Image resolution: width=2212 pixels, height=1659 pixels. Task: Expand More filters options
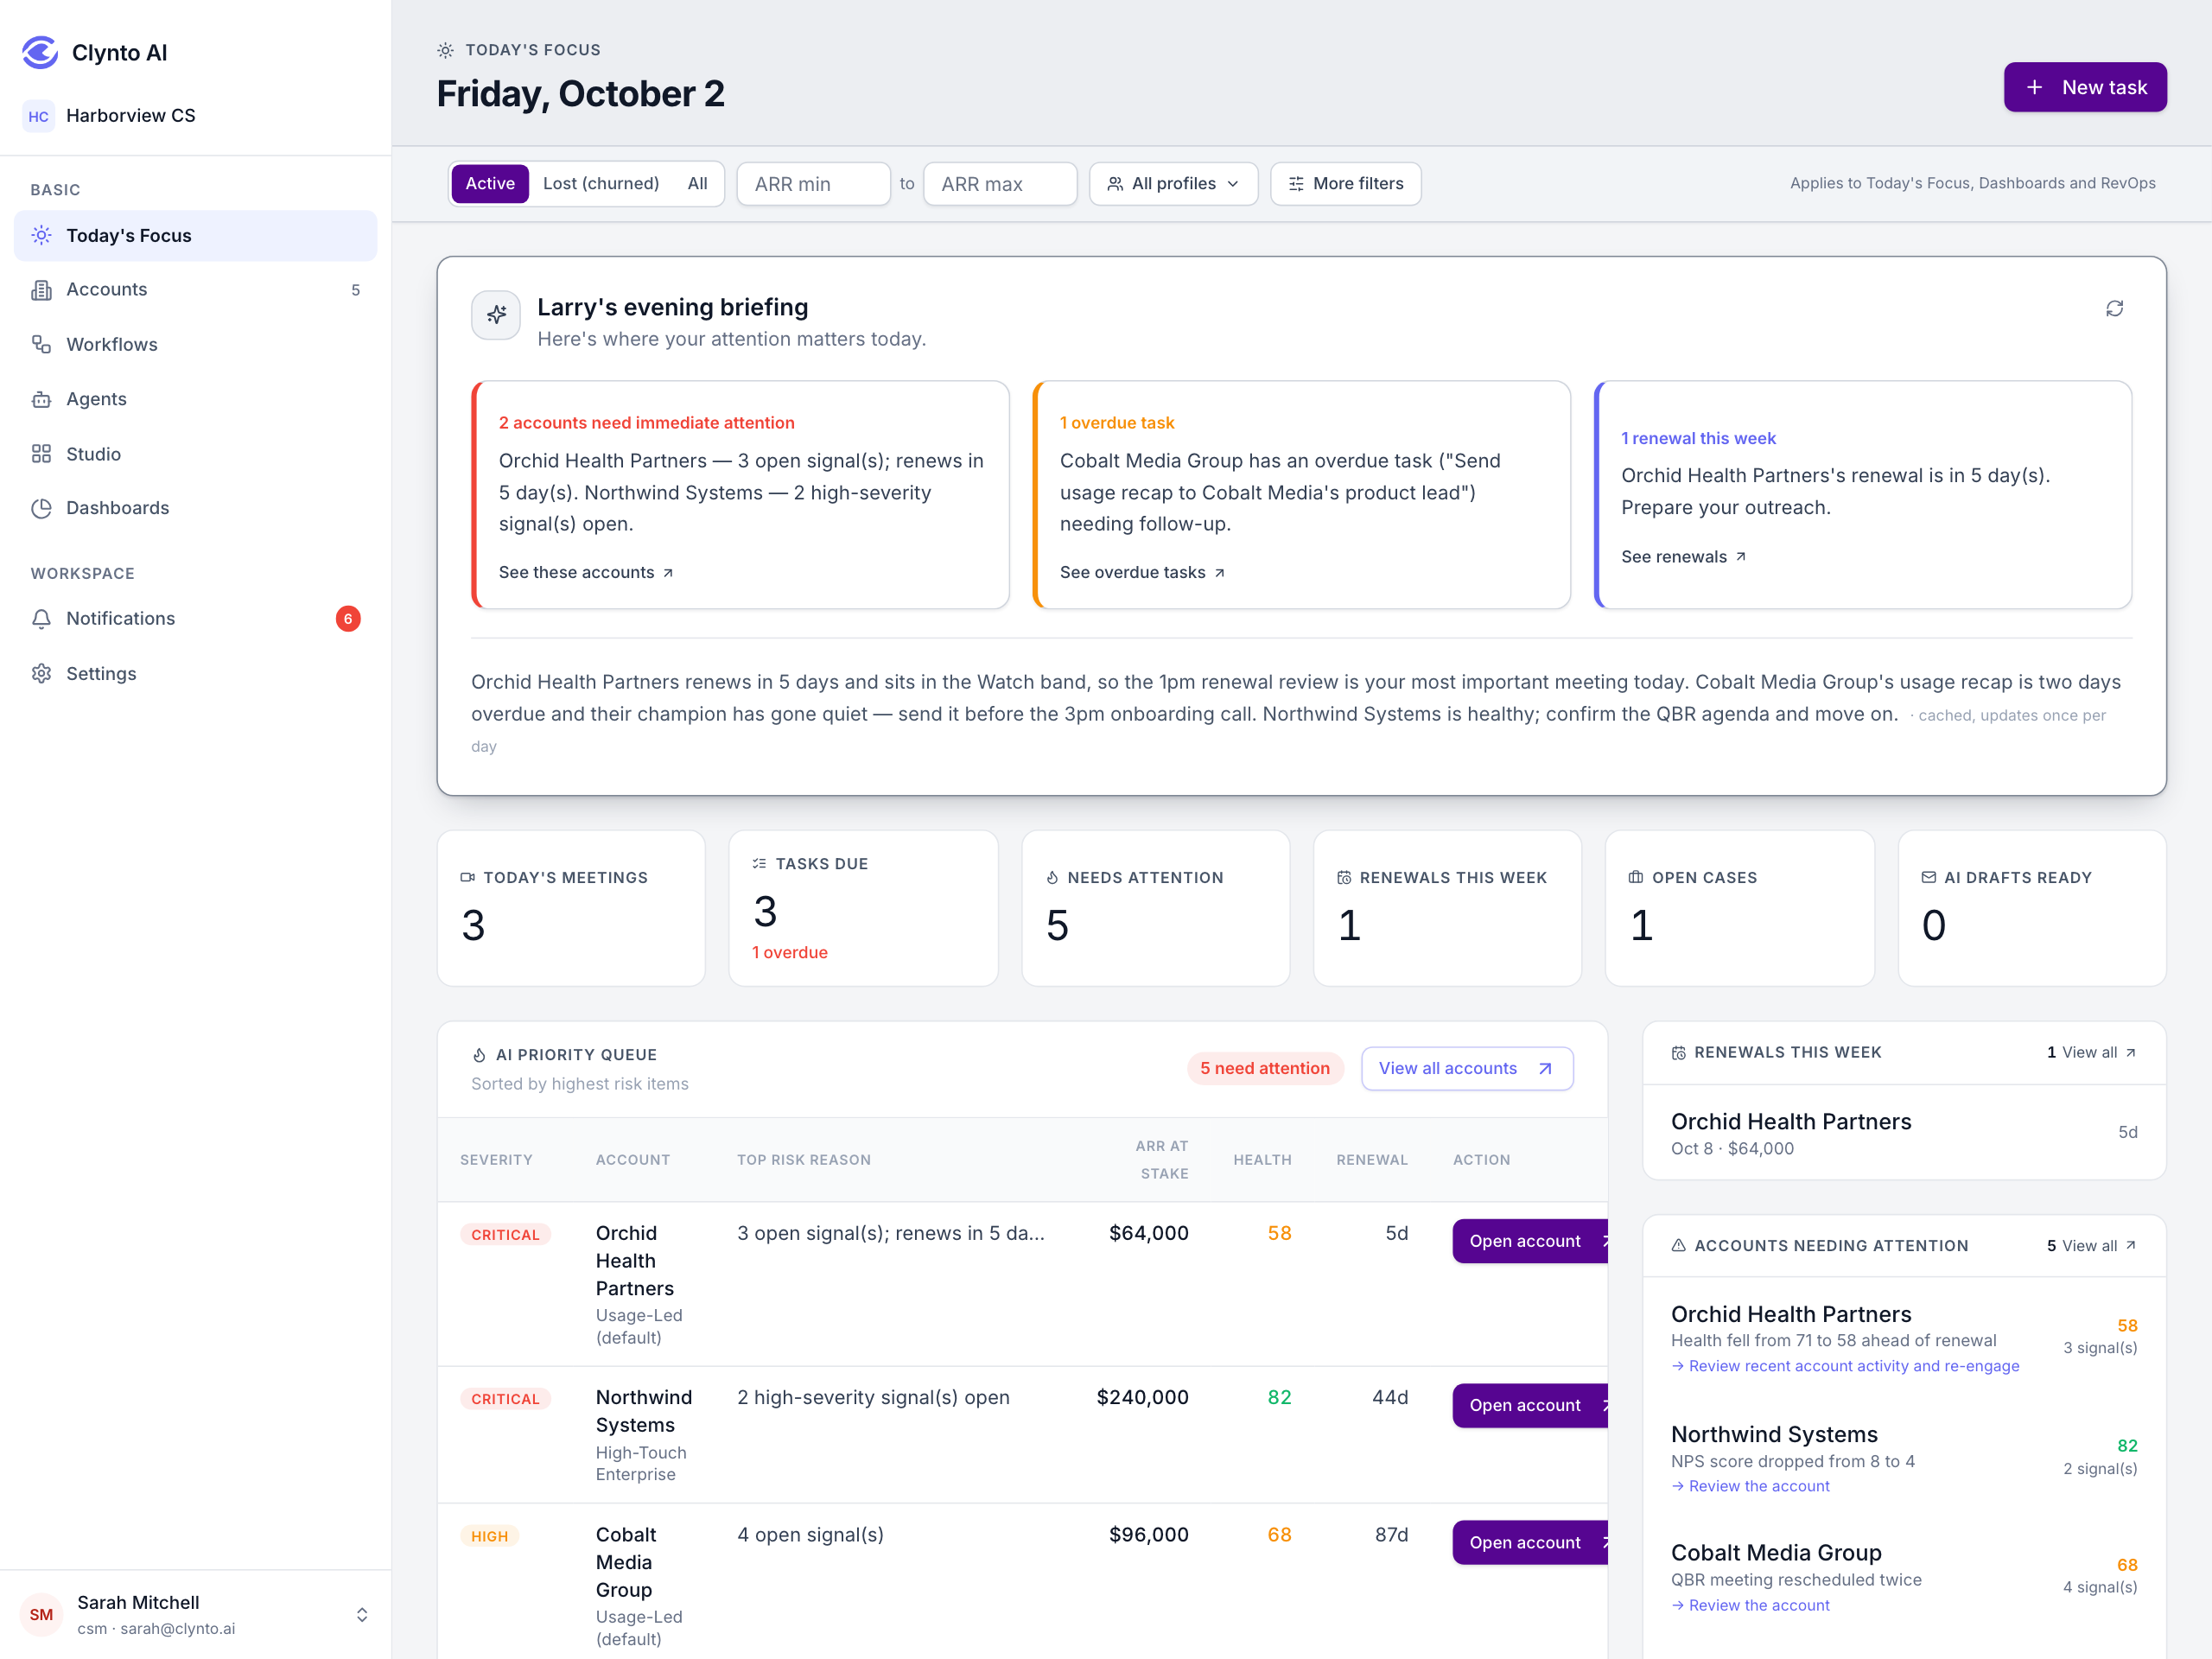[x=1345, y=184]
